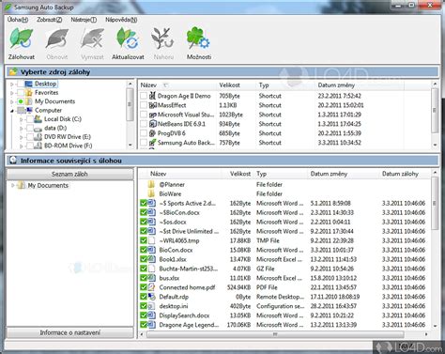Click the Samsung Auto Backup shortcut file icon
Image resolution: width=445 pixels, height=354 pixels.
click(152, 143)
